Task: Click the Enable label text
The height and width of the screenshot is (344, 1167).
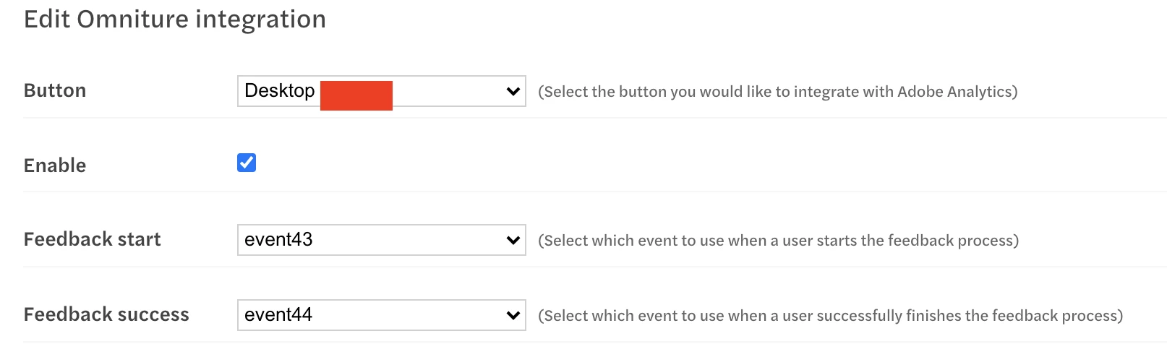Action: coord(55,165)
